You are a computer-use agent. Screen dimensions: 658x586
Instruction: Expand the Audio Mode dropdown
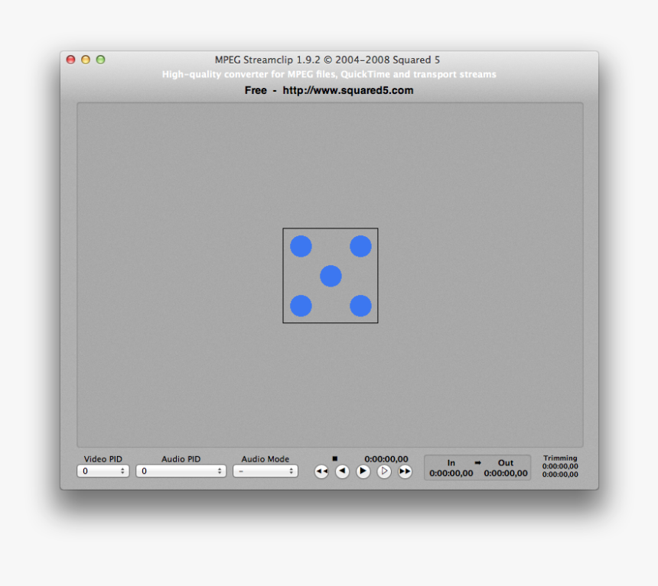pyautogui.click(x=265, y=471)
